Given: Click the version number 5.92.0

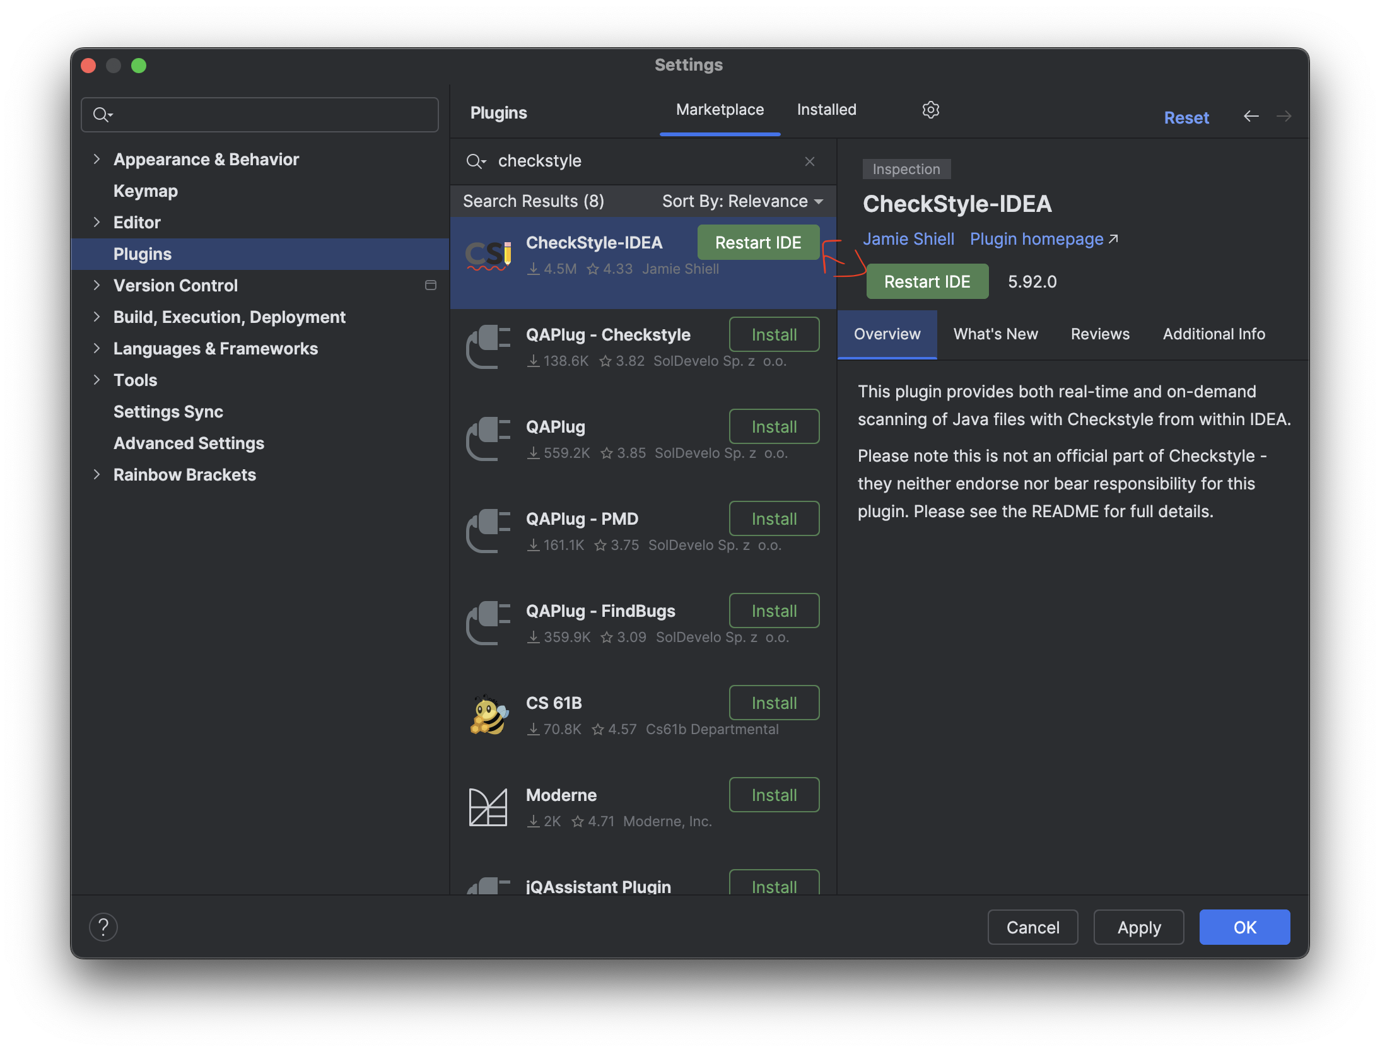Looking at the screenshot, I should click(1032, 282).
